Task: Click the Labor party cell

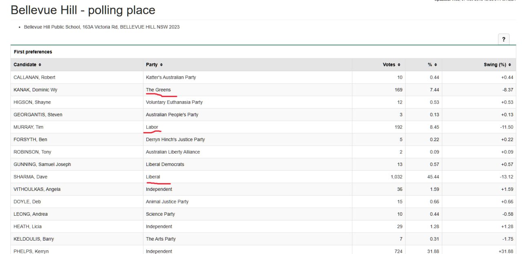Action: (152, 127)
